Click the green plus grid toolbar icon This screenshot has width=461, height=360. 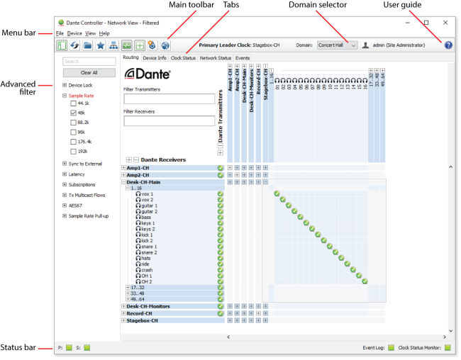pyautogui.click(x=140, y=45)
